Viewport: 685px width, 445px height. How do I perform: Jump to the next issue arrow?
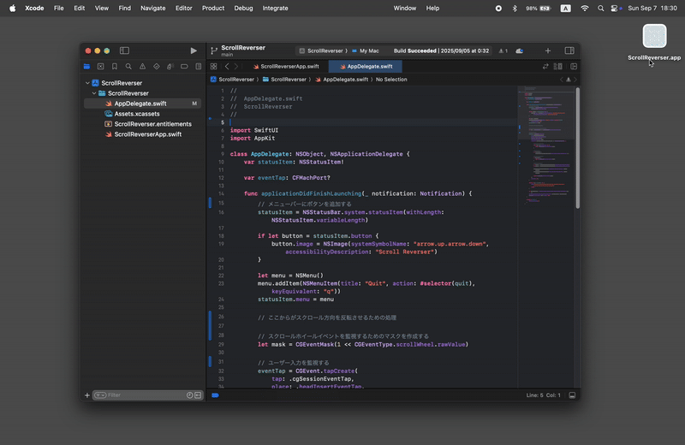(x=575, y=80)
